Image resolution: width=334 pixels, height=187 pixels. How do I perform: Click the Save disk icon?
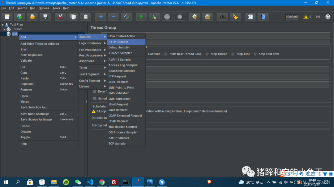pyautogui.click(x=45, y=17)
